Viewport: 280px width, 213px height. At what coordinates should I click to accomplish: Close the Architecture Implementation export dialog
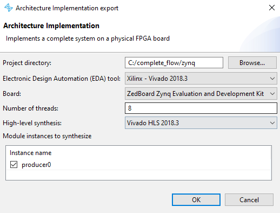[272, 8]
